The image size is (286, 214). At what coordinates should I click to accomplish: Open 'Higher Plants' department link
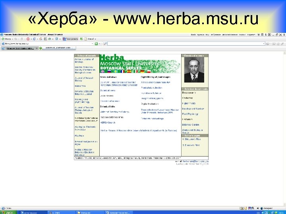tap(189, 103)
